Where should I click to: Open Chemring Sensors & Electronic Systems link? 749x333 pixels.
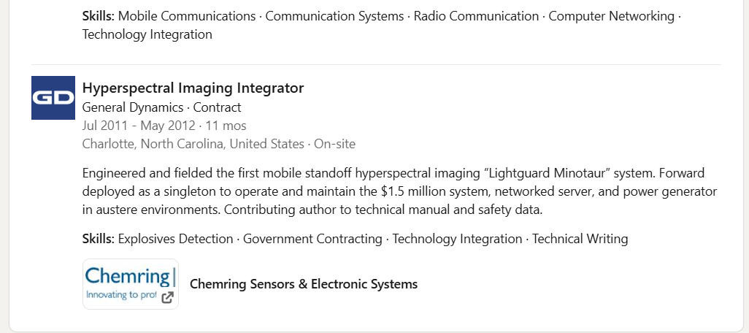pyautogui.click(x=304, y=284)
